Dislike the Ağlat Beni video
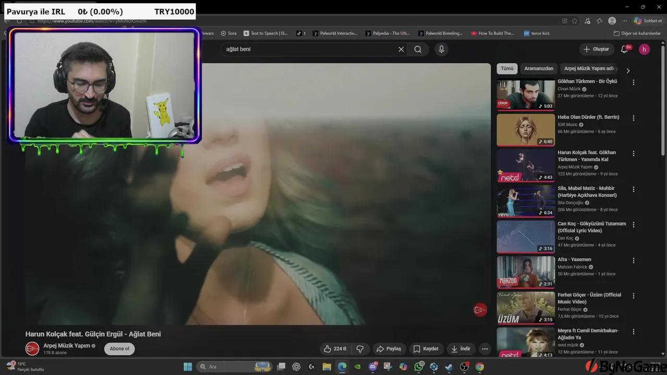The width and height of the screenshot is (667, 375). click(x=360, y=349)
